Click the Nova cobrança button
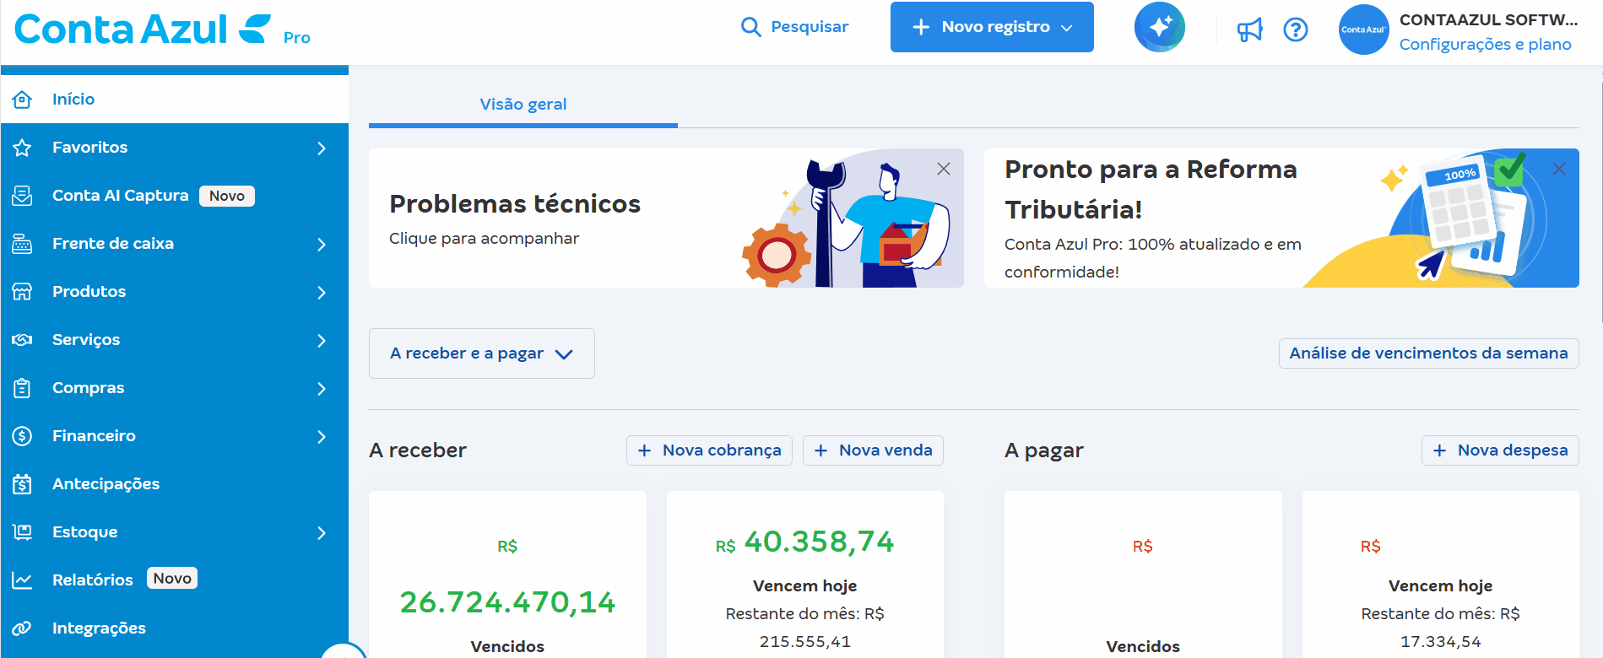 pyautogui.click(x=709, y=450)
